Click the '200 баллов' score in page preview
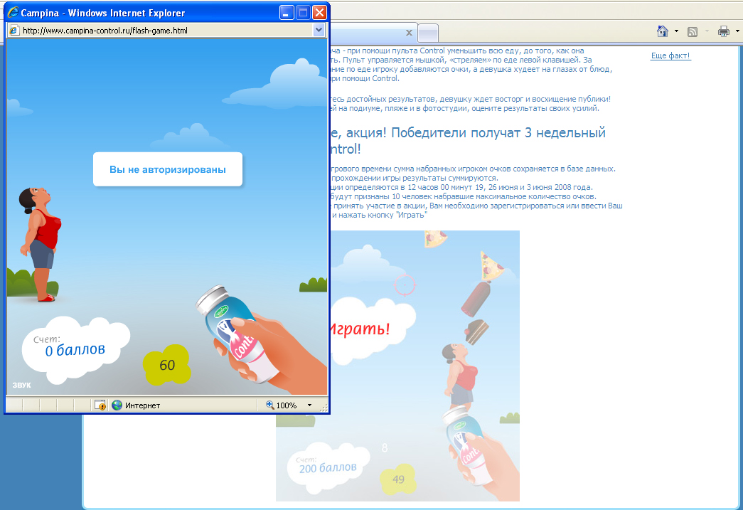Viewport: 743px width, 510px height. (328, 468)
